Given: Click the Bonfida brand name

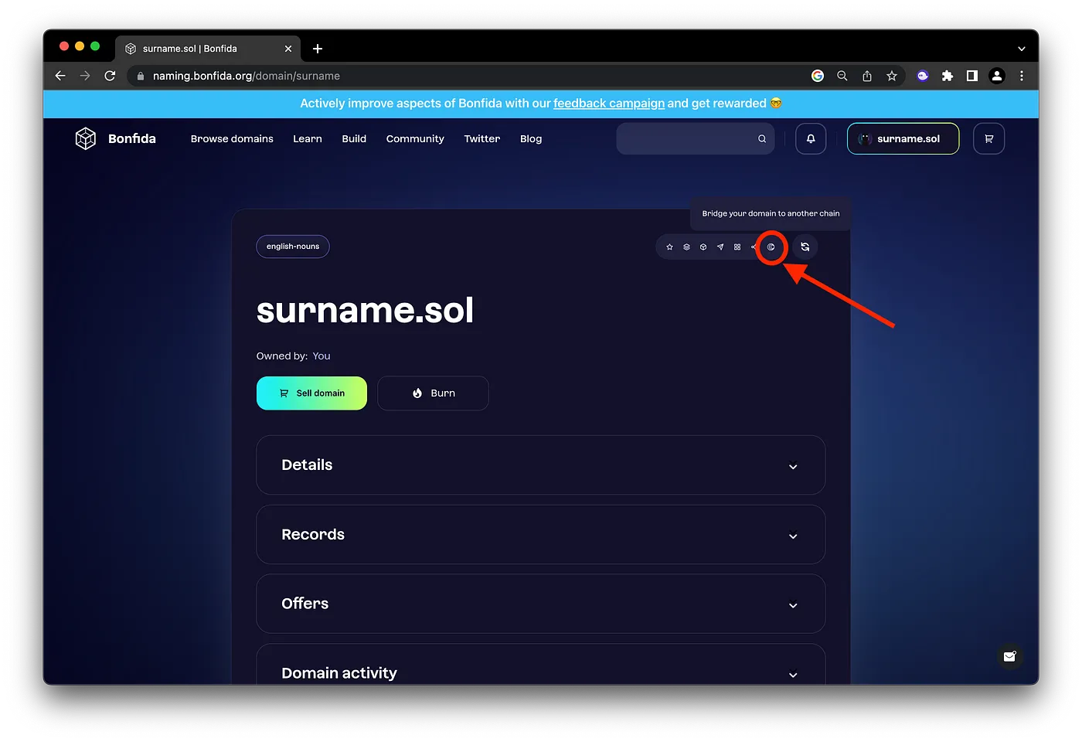Looking at the screenshot, I should 132,138.
